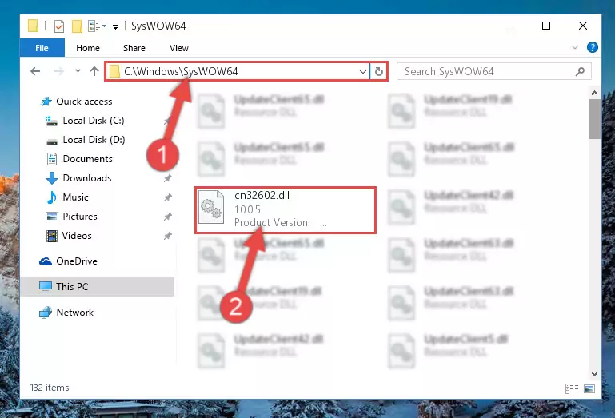Screen dimensions: 615x418
Task: Switch to the Home ribbon tab
Action: [88, 48]
